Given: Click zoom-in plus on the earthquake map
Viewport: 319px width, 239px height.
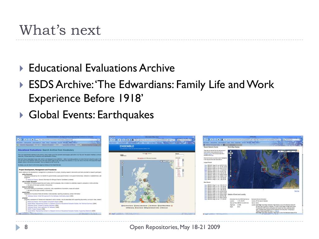Looking at the screenshot, I should 231,157.
